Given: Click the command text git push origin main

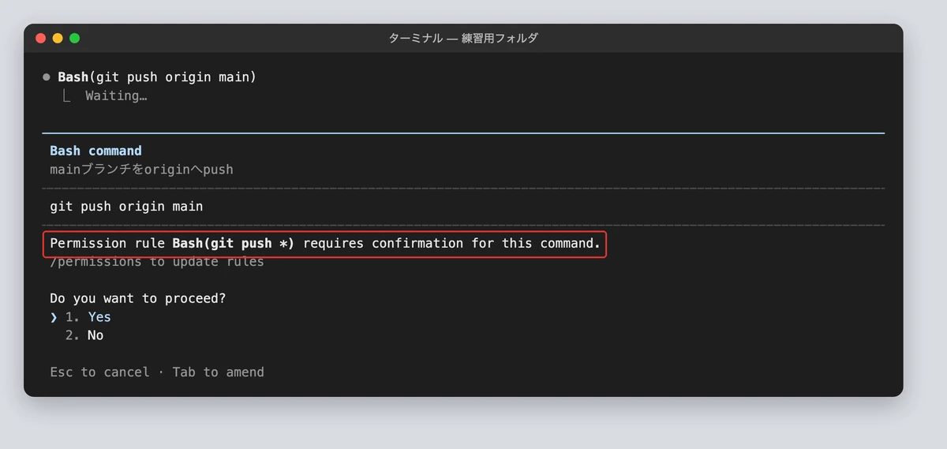Looking at the screenshot, I should coord(126,207).
